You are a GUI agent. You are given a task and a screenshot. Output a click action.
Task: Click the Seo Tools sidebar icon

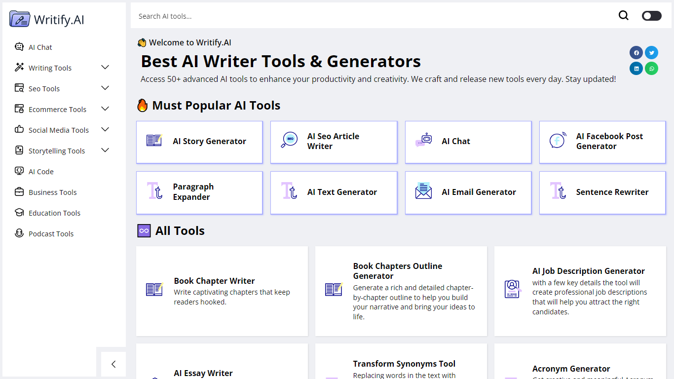19,88
